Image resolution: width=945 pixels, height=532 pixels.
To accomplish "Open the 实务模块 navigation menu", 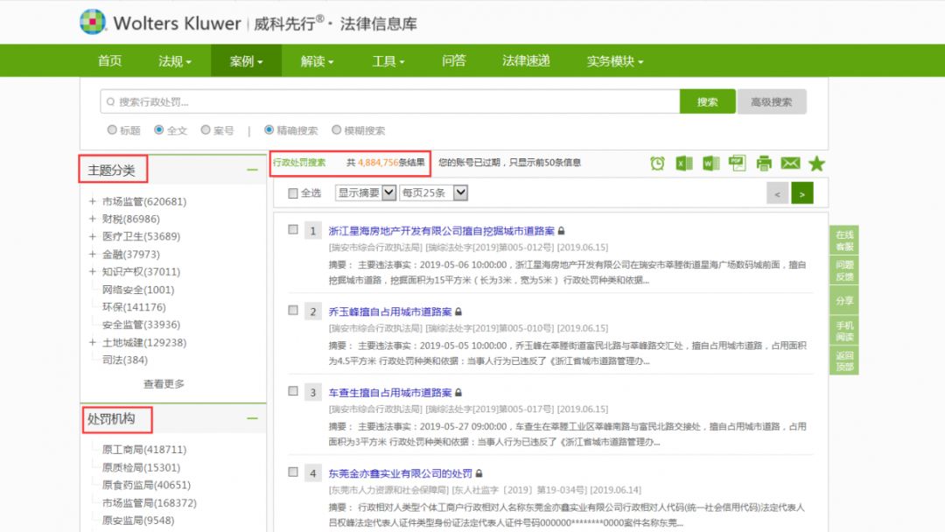I will (614, 61).
